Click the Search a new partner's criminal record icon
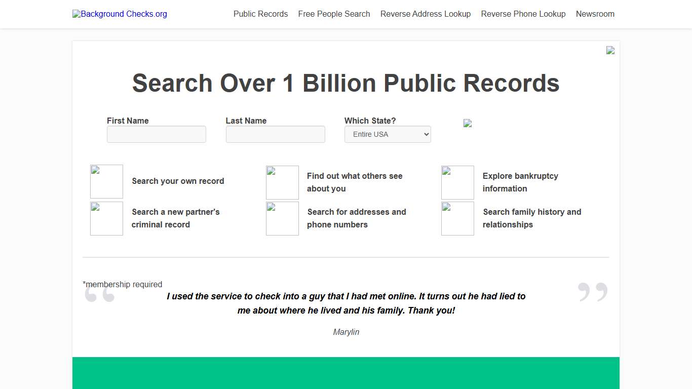The width and height of the screenshot is (692, 389). [106, 218]
